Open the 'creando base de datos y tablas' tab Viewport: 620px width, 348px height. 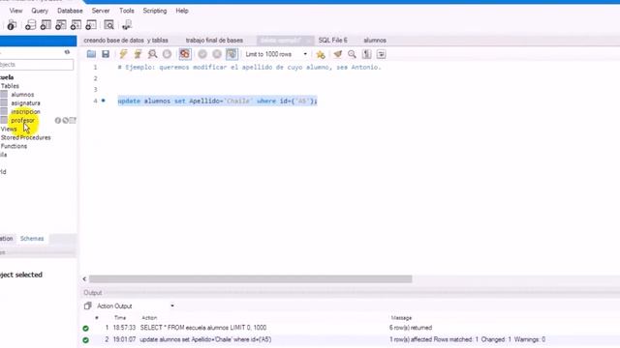126,41
